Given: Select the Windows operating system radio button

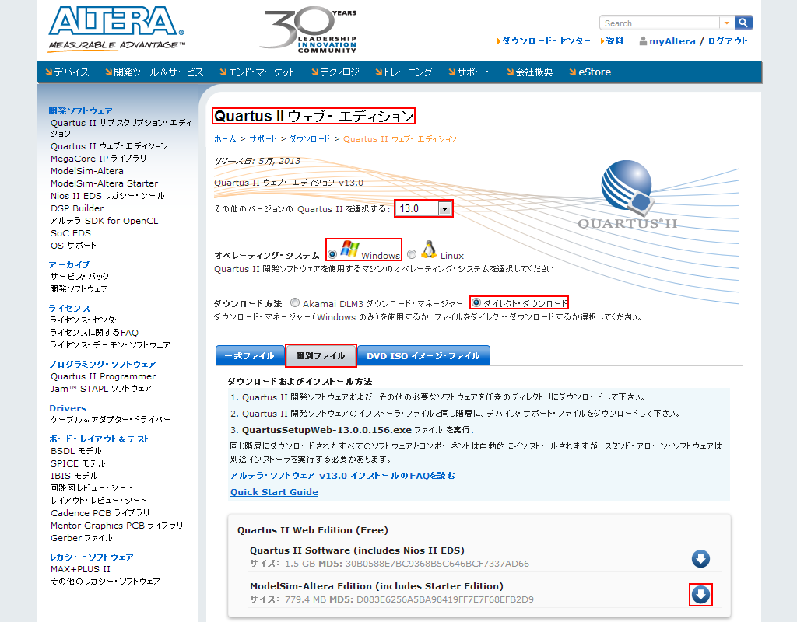Looking at the screenshot, I should pyautogui.click(x=332, y=254).
